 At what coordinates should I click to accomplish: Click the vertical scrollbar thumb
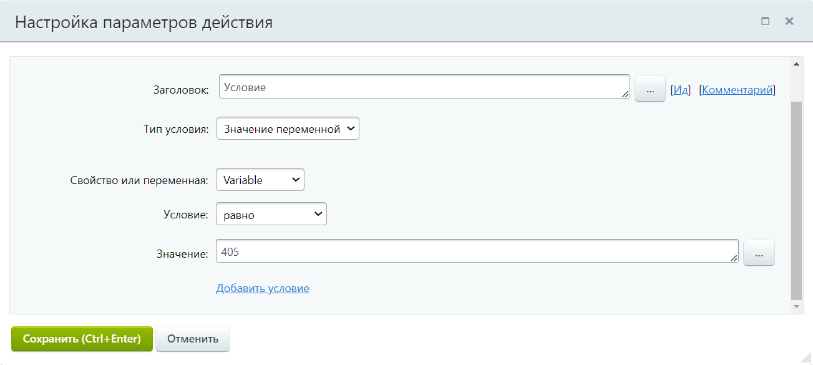click(x=796, y=200)
